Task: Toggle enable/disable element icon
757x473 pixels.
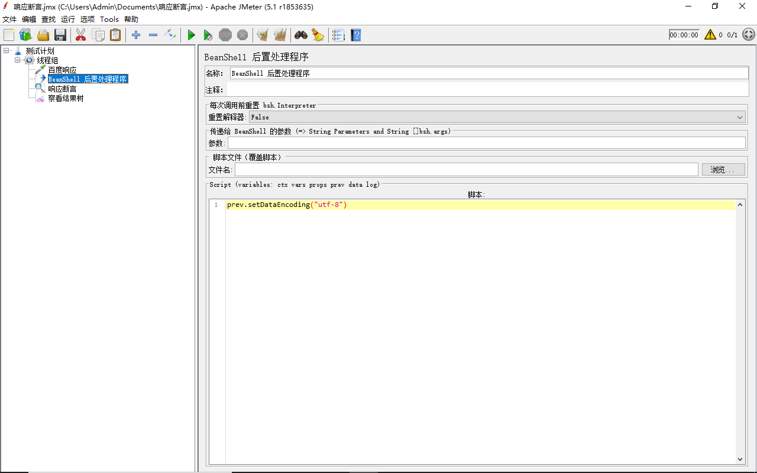Action: tap(170, 35)
